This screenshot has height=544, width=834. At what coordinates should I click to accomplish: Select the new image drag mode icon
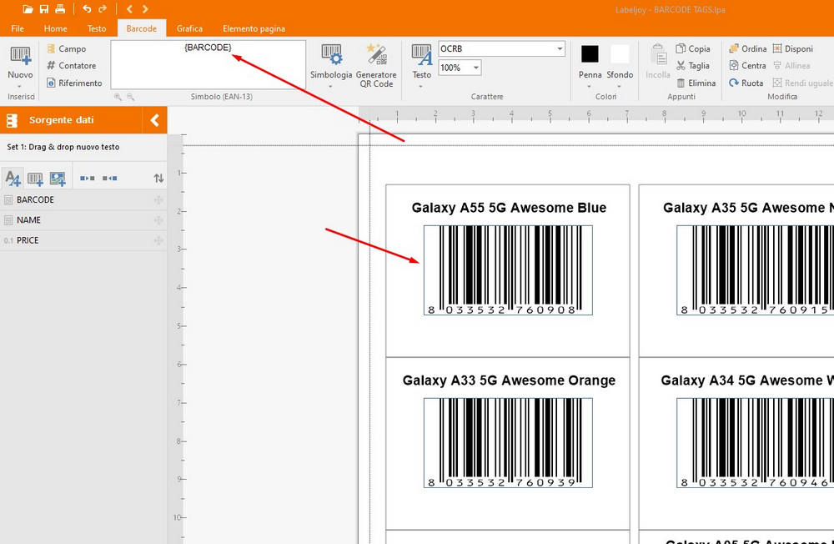(x=57, y=178)
